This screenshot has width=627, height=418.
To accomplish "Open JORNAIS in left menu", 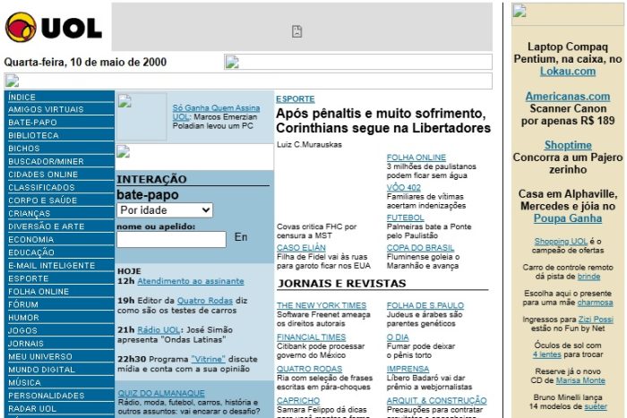I will pyautogui.click(x=26, y=344).
